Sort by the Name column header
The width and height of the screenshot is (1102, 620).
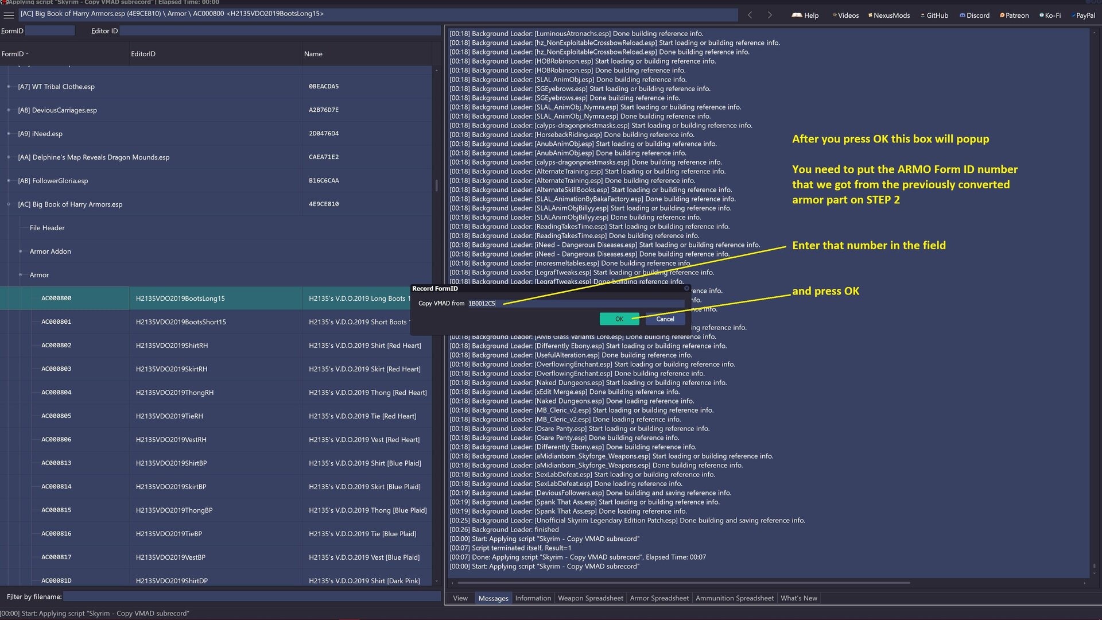pos(367,54)
